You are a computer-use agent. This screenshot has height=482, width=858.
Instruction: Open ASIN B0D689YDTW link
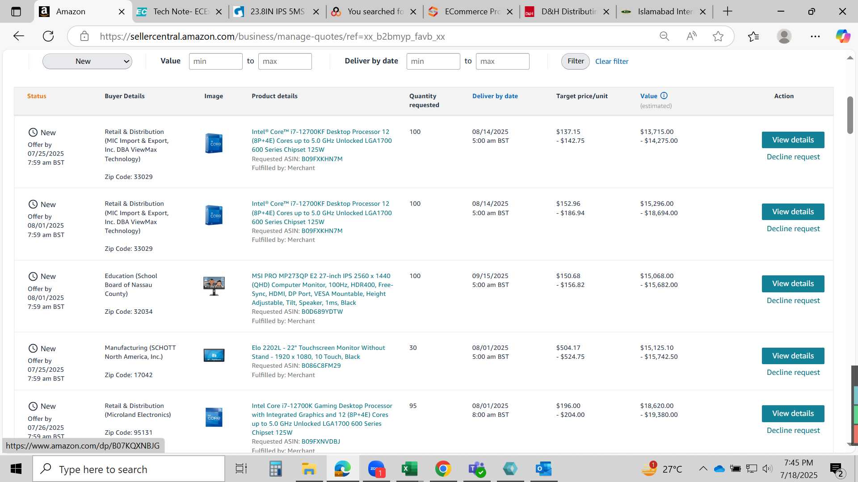[322, 312]
